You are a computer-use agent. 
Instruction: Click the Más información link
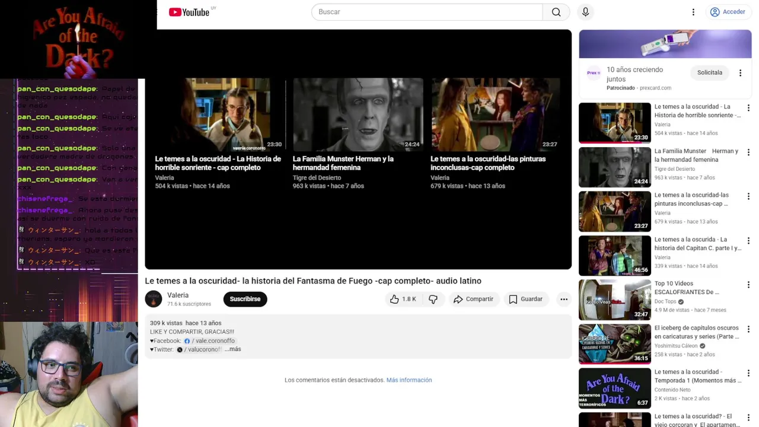click(409, 380)
